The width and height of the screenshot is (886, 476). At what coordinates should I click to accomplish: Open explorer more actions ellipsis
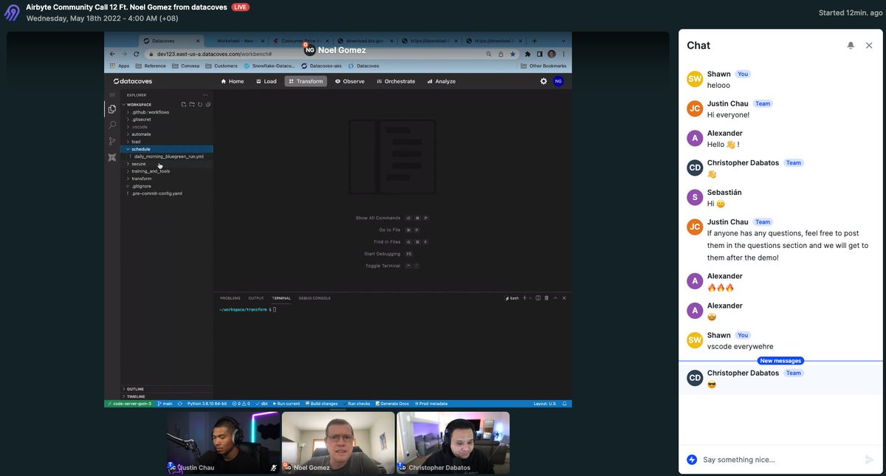coord(205,94)
